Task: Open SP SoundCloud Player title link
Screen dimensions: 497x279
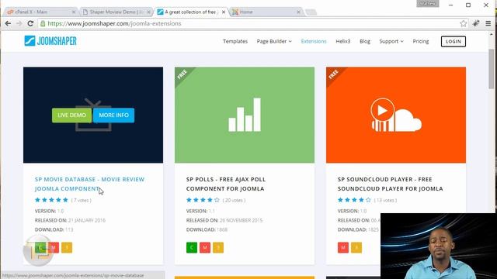Action: (390, 184)
